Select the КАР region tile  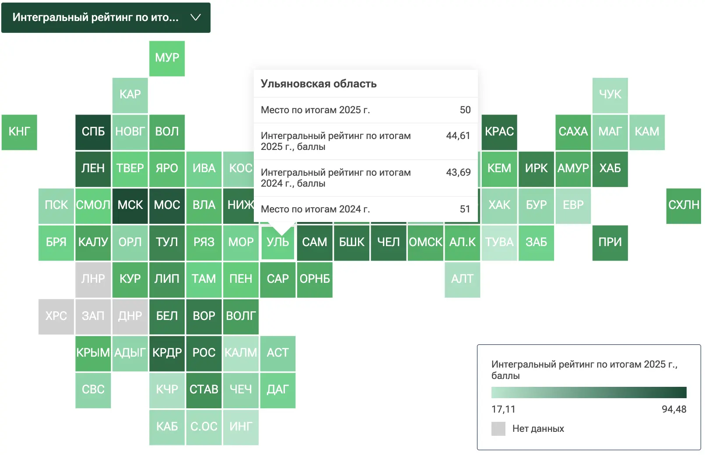click(x=130, y=95)
